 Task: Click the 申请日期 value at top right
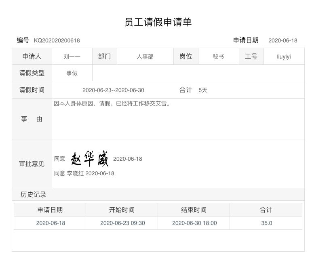tap(283, 40)
